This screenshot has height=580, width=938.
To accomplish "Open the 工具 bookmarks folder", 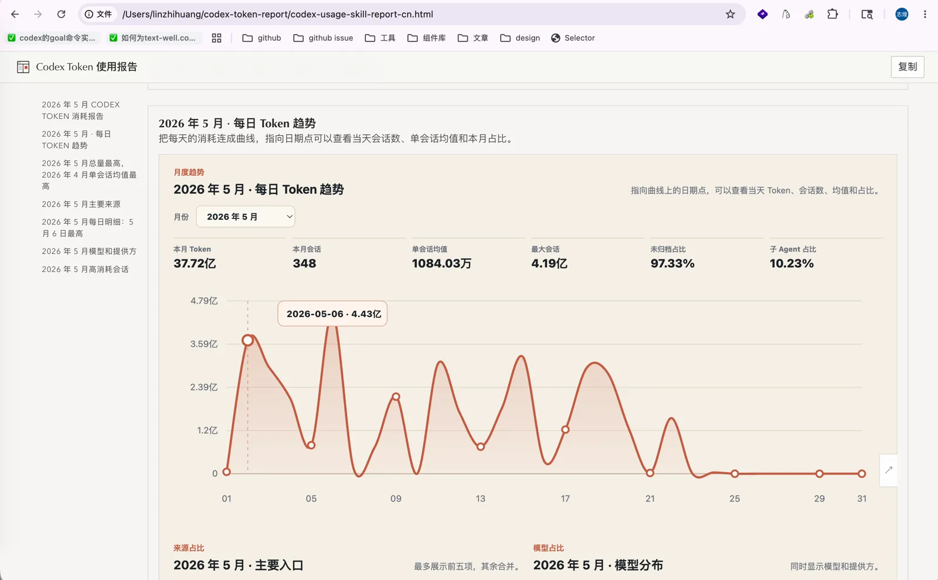I will [x=380, y=38].
